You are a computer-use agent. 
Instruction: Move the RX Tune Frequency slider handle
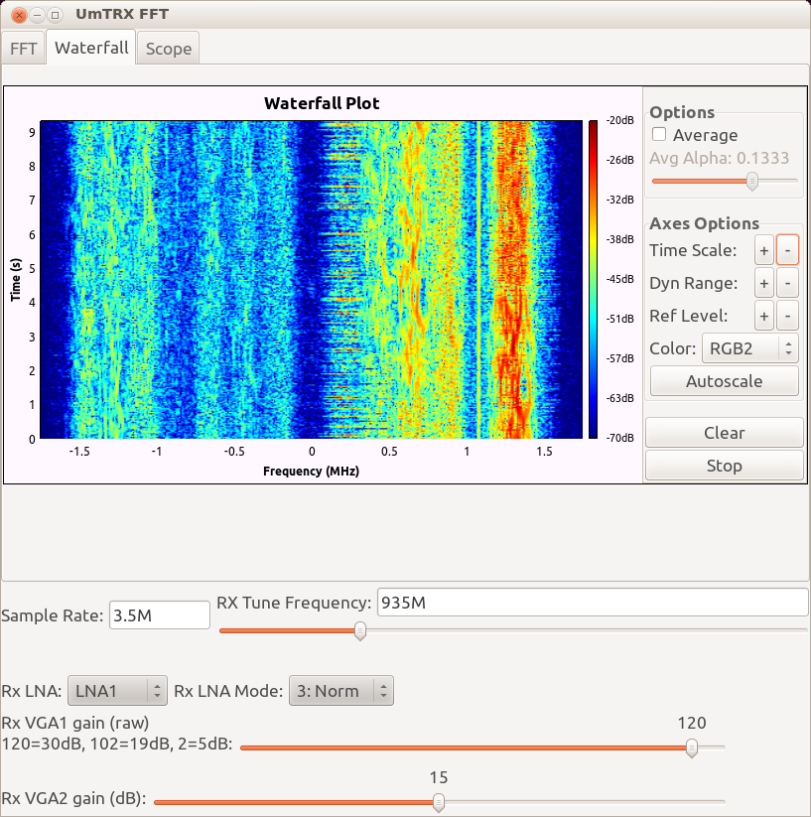click(x=360, y=631)
